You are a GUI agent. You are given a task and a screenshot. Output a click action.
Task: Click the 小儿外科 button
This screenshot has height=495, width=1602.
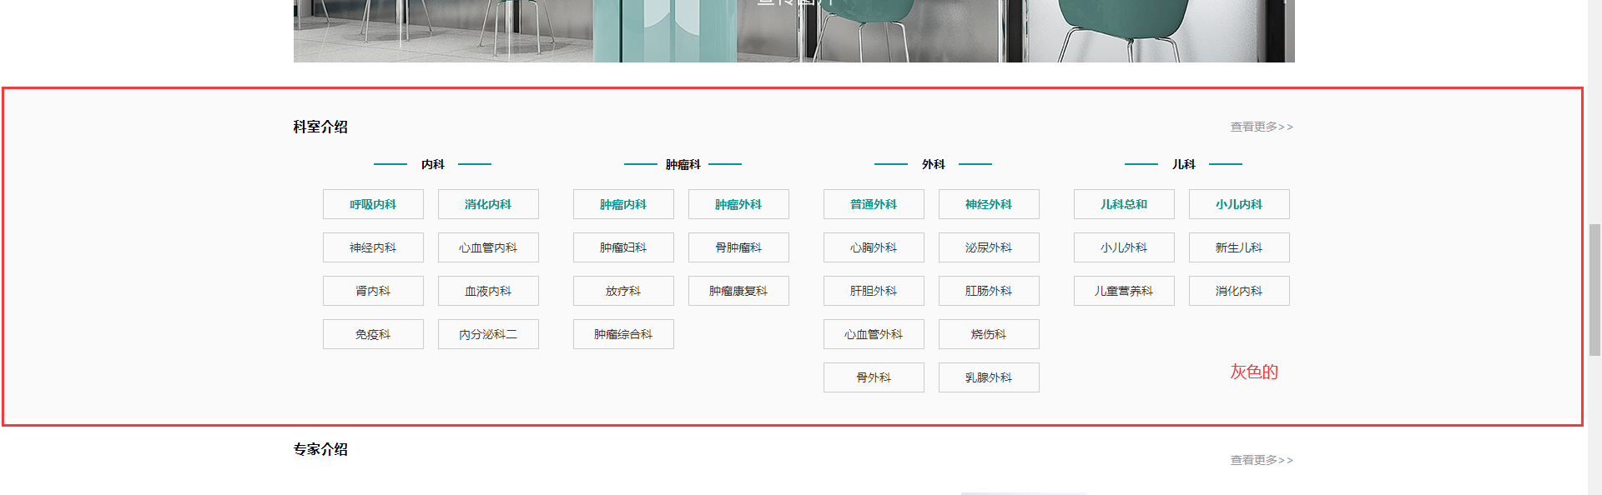tap(1124, 247)
